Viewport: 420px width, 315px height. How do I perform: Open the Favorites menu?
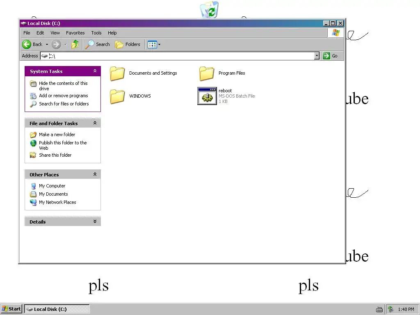75,33
